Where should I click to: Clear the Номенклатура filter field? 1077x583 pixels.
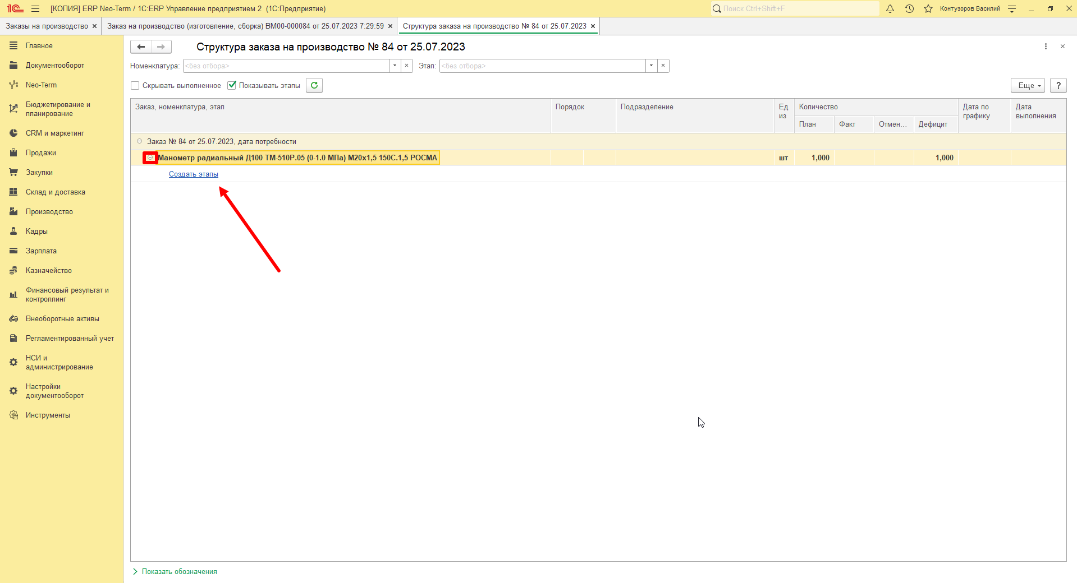407,66
